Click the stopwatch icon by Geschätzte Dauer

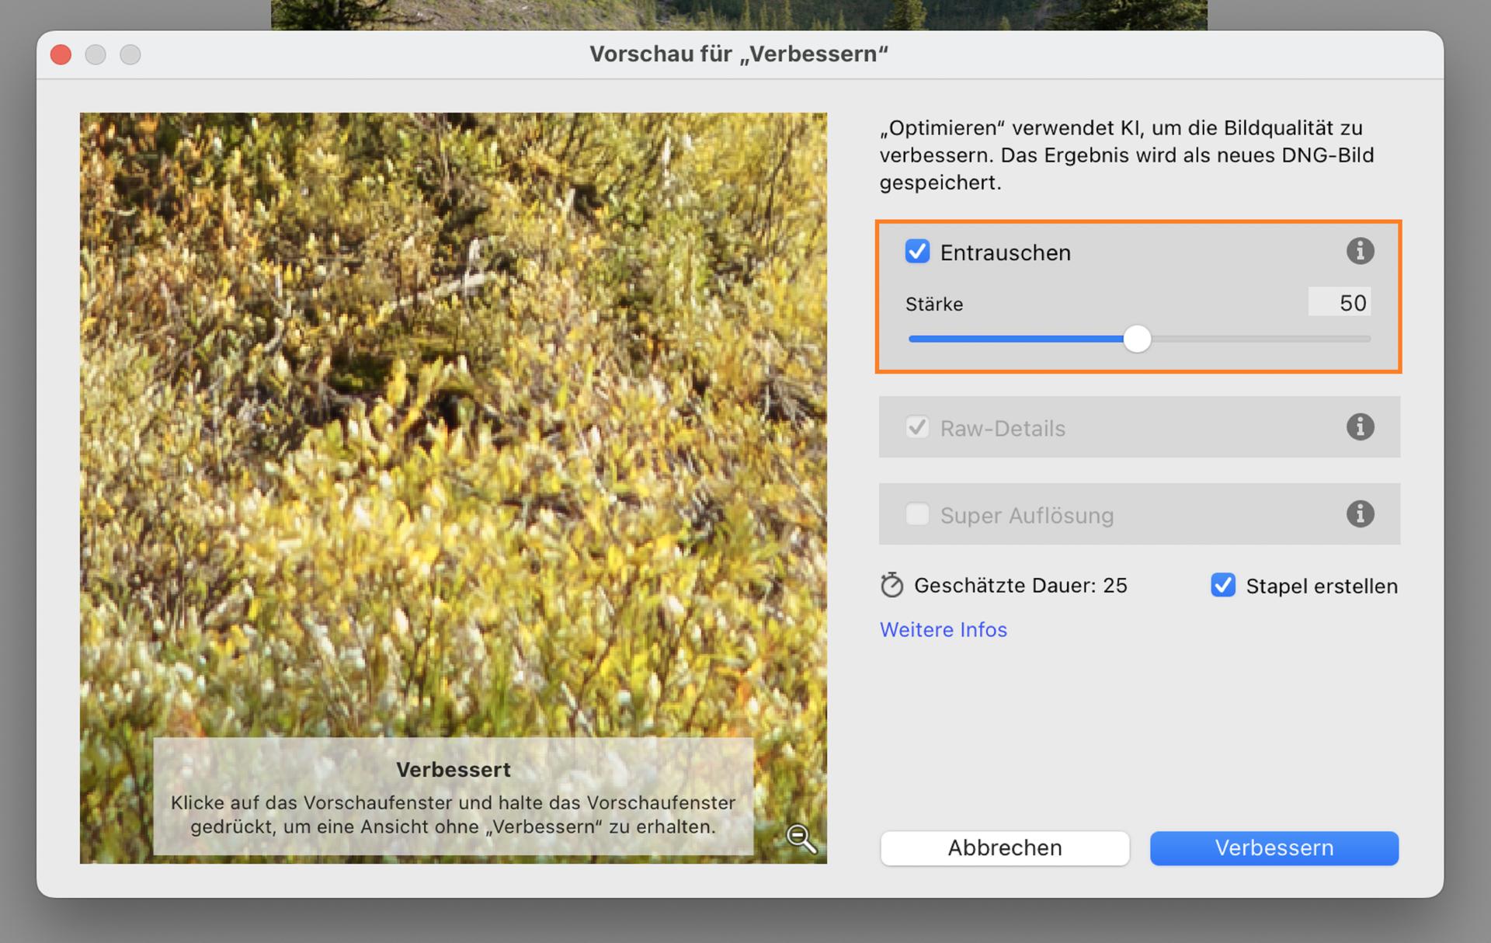pos(891,585)
